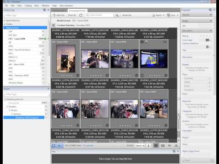Click the Show All button
Screen dimensions: 219x164
(72, 15)
